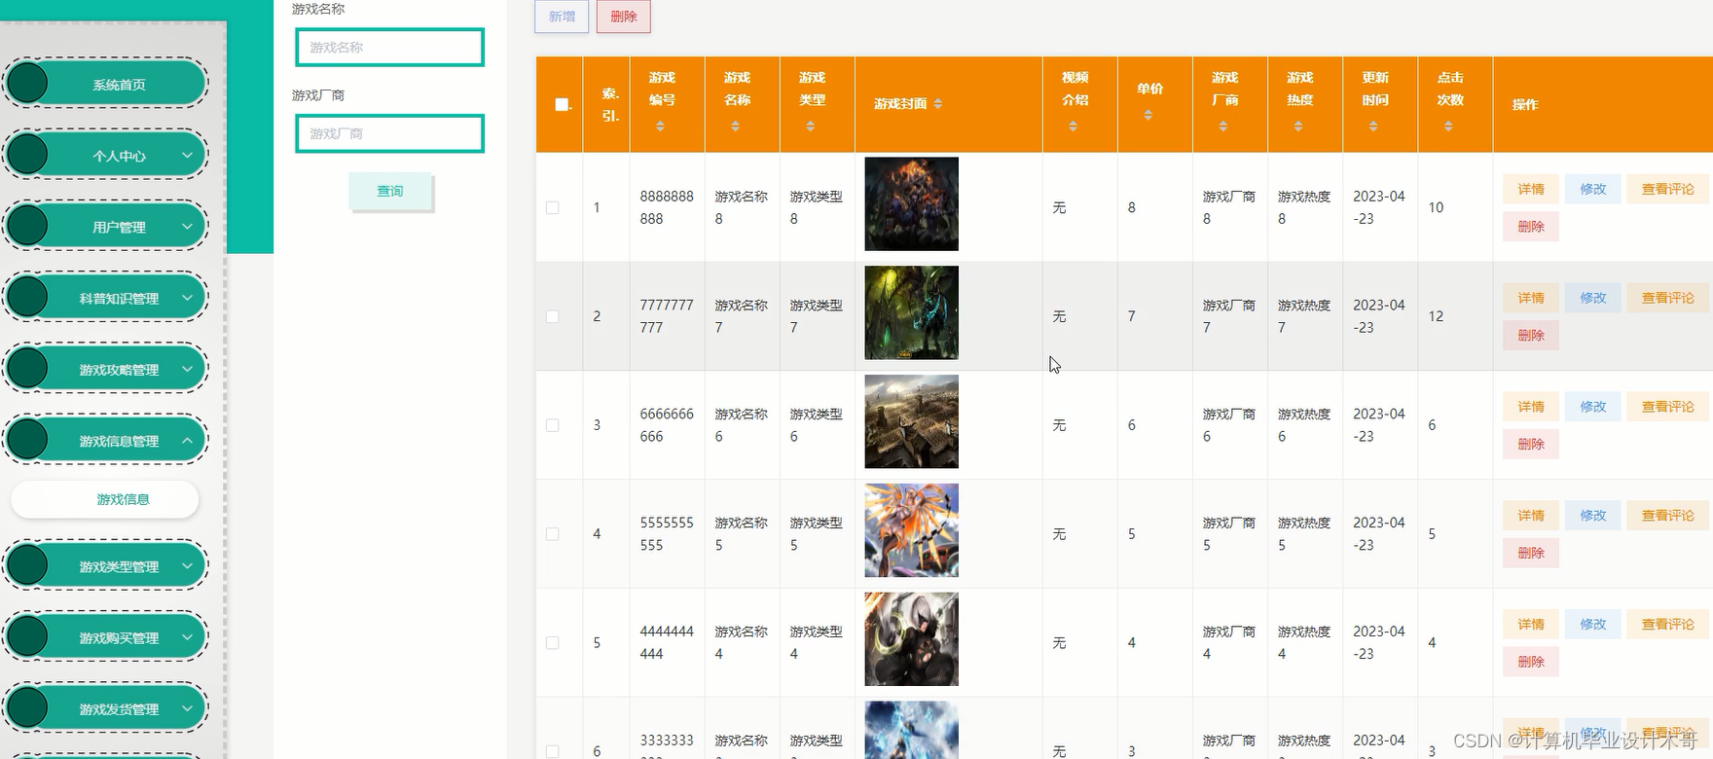
Task: Collapse the 游戏信息管理 menu chevron
Action: [187, 440]
